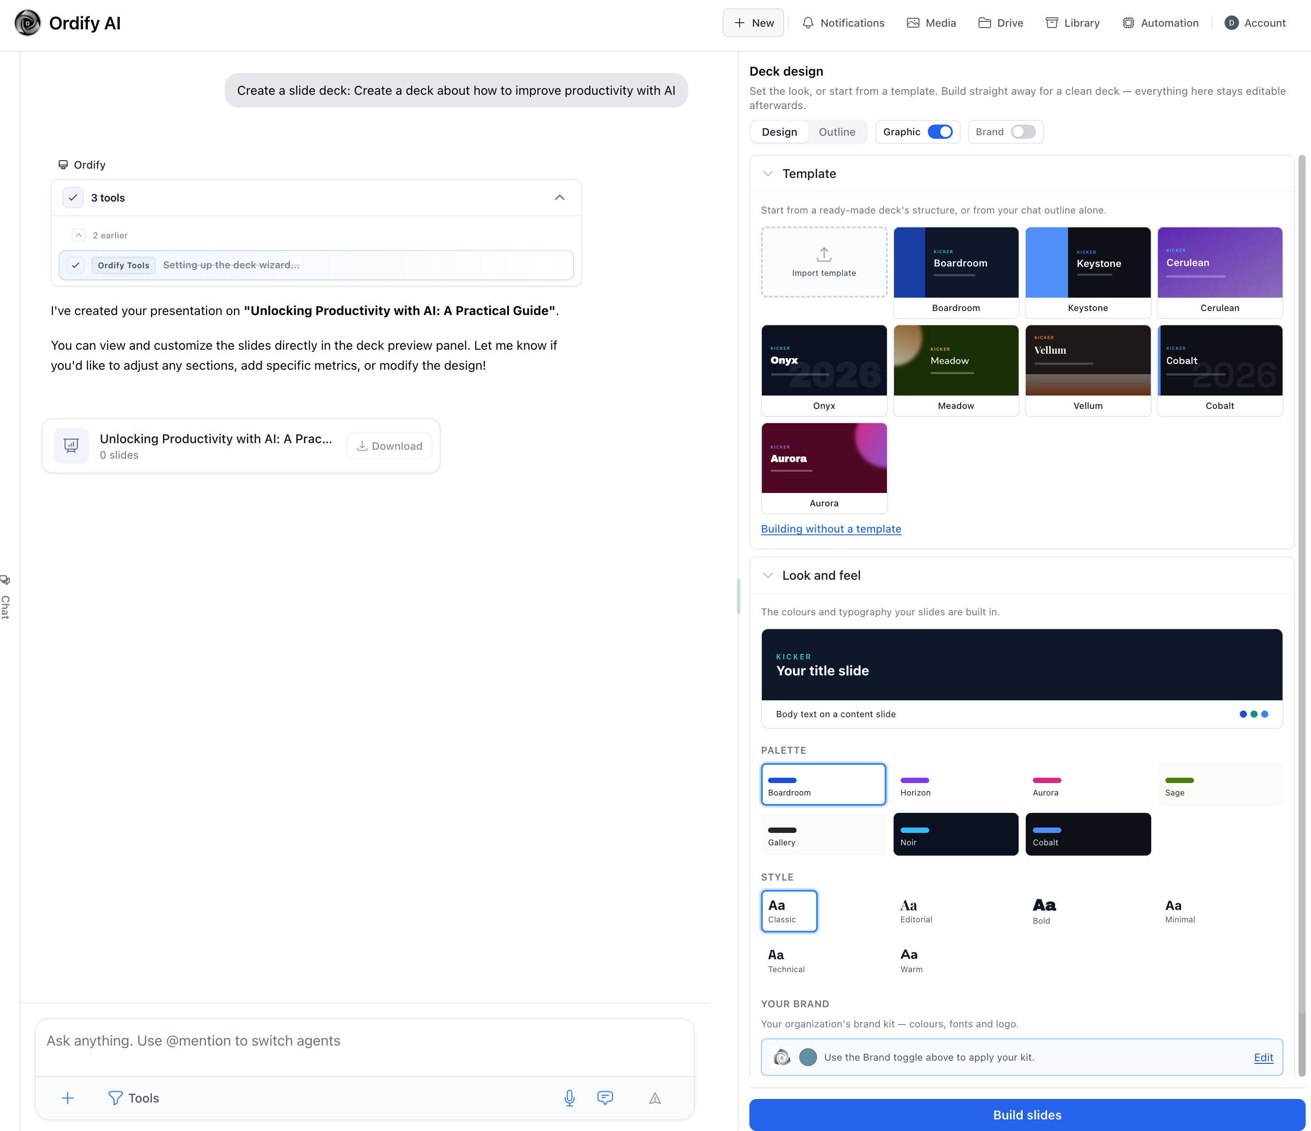Screen dimensions: 1311x1131
Task: Open Building without a template link
Action: (x=831, y=529)
